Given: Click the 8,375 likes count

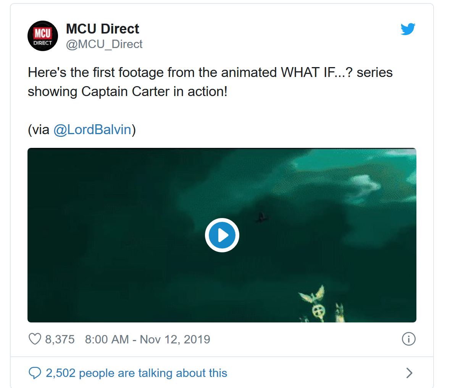Looking at the screenshot, I should pyautogui.click(x=60, y=339).
